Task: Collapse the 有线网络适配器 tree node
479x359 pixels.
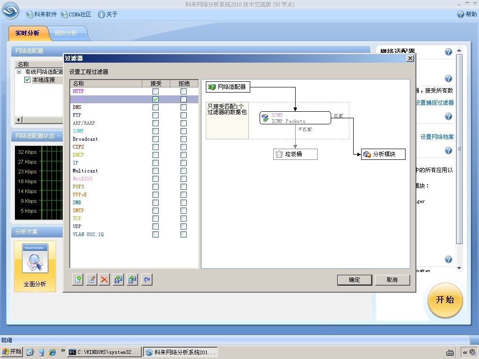Action: [x=19, y=72]
